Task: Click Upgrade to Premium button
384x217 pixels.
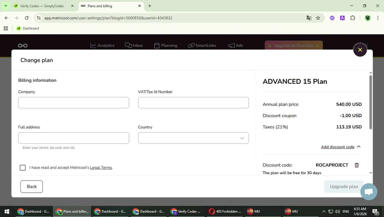Action: pyautogui.click(x=294, y=45)
